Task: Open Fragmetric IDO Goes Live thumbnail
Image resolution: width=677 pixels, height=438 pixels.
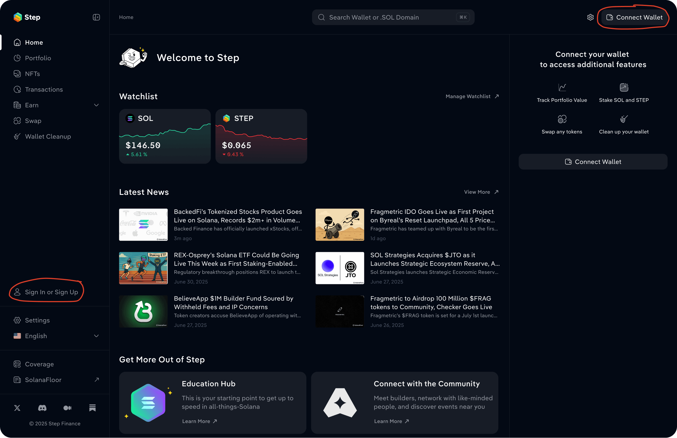Action: (x=340, y=225)
